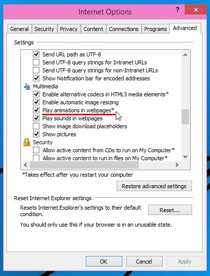Click the help question mark icon
Image resolution: width=210 pixels, height=276 pixels.
[x=178, y=9]
